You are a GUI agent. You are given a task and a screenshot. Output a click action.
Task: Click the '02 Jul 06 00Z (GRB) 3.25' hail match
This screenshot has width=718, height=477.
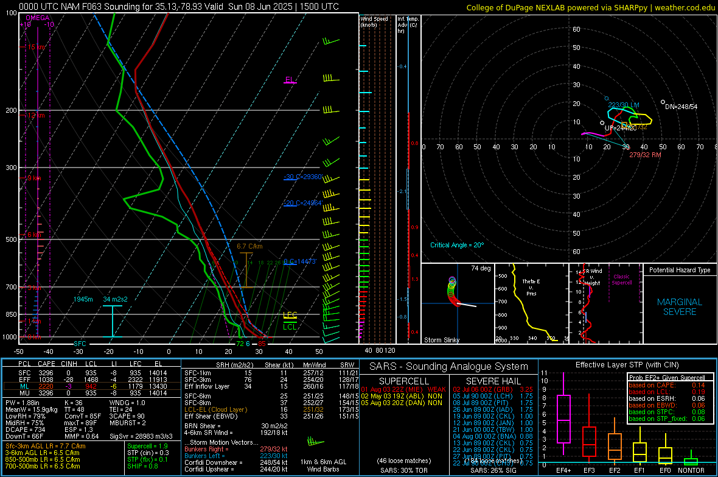point(493,389)
